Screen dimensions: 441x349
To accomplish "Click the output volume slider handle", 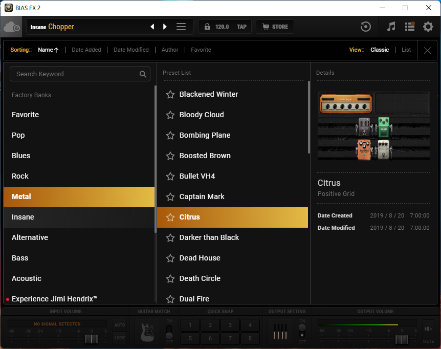I will (402, 339).
